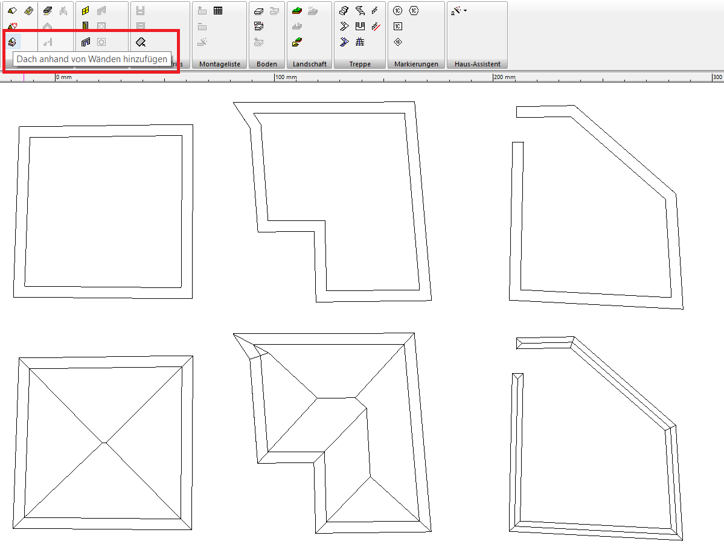Select the stair railing with red line icon
The width and height of the screenshot is (724, 550).
click(376, 27)
